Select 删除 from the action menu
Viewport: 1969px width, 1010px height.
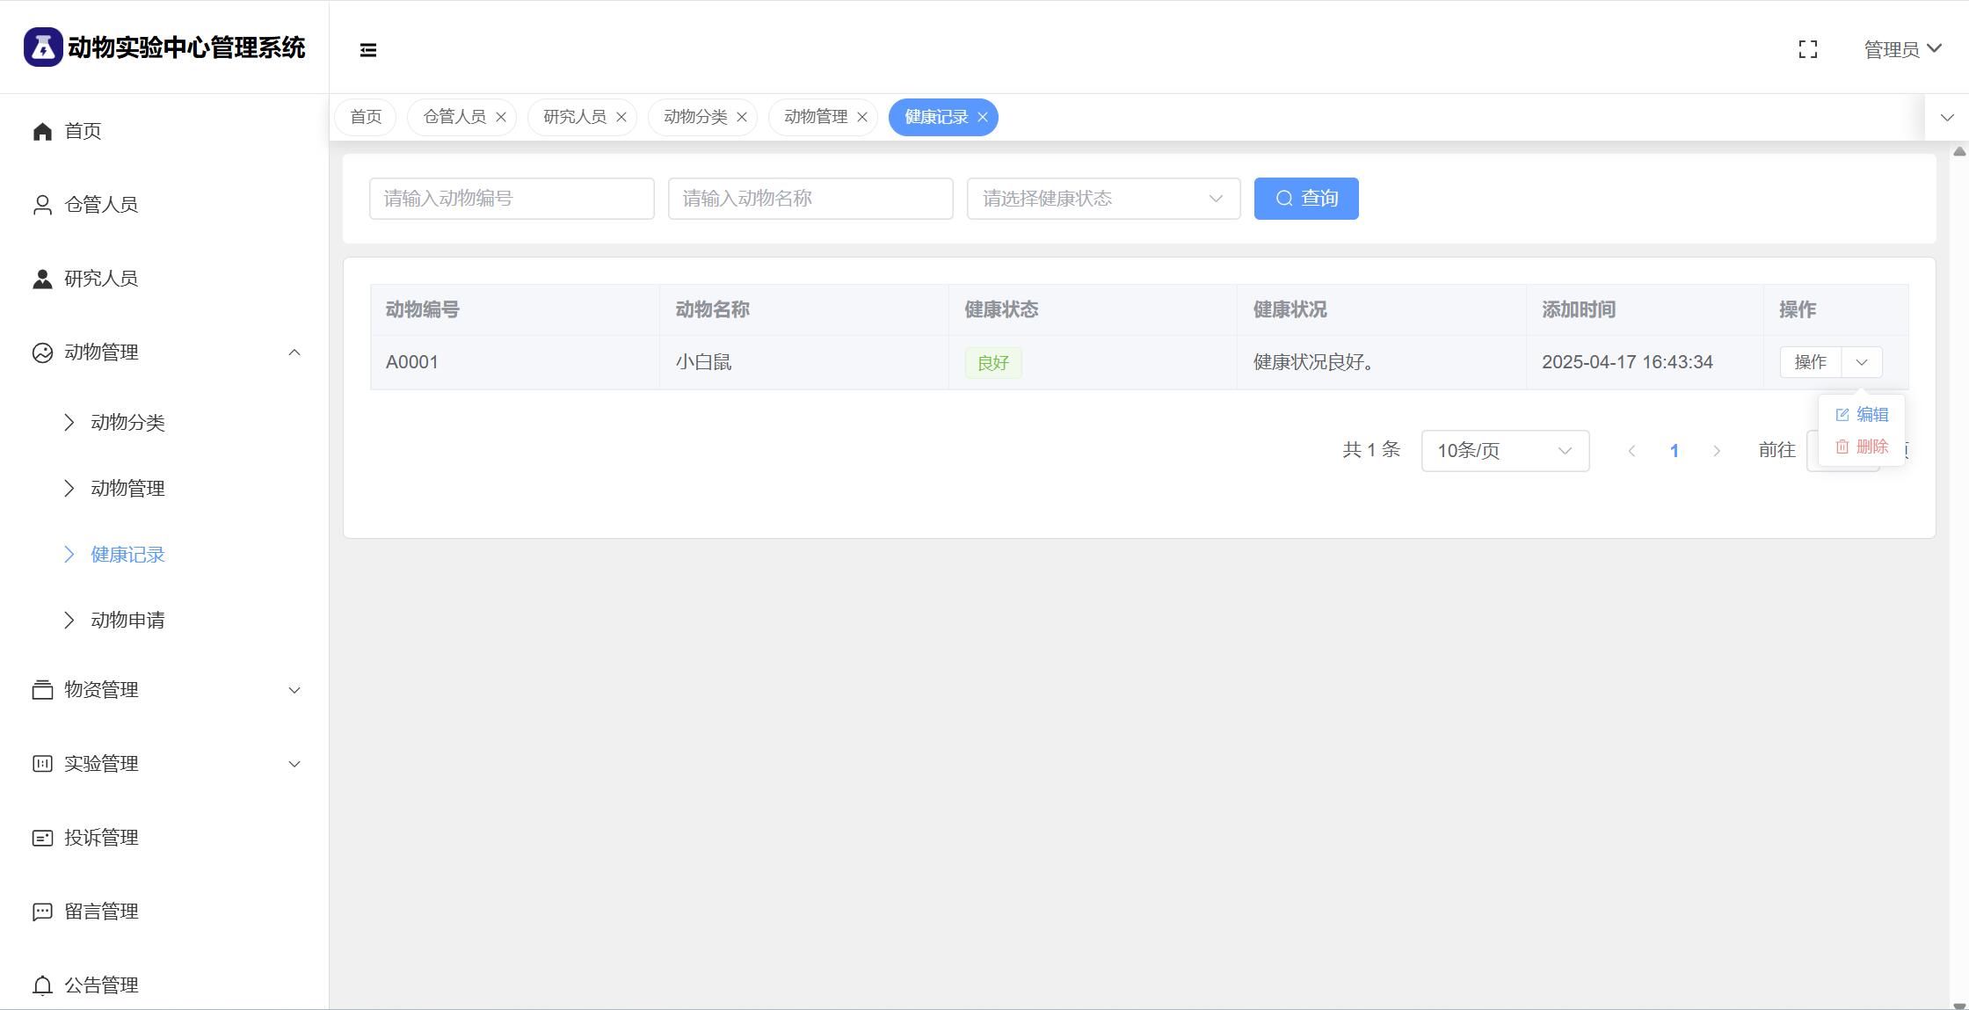[x=1864, y=447]
